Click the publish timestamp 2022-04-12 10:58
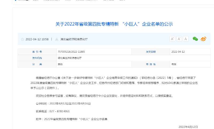Viewport: 214px width, 129px height. pos(37,39)
